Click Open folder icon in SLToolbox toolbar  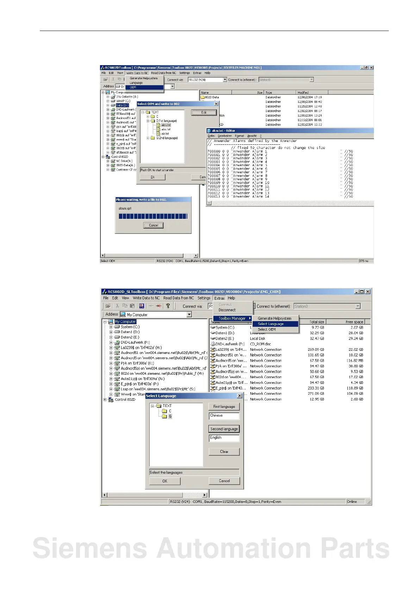click(x=108, y=306)
